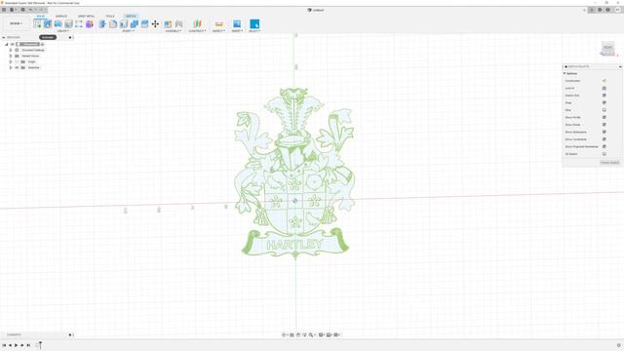Image resolution: width=624 pixels, height=351 pixels.
Task: Expand Document Settings in browser tree
Action: tap(11, 50)
